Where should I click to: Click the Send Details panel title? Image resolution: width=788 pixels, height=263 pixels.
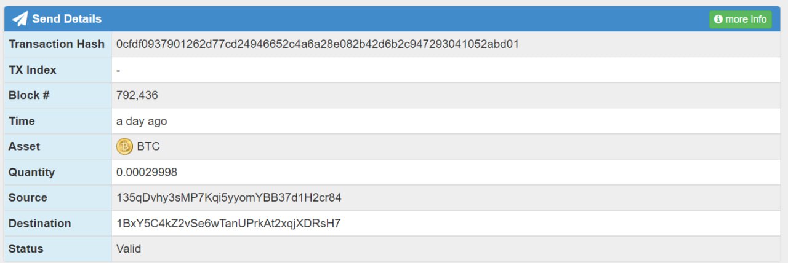pyautogui.click(x=66, y=19)
